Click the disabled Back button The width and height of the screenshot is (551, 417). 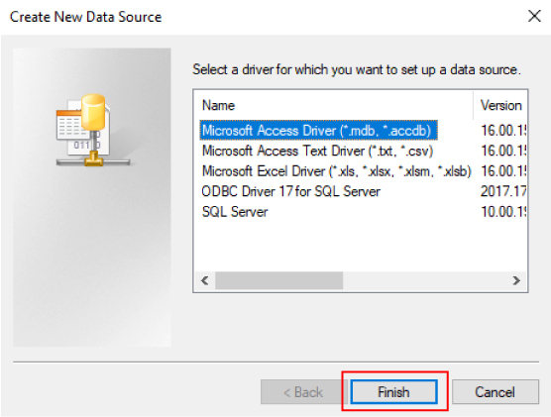[303, 391]
